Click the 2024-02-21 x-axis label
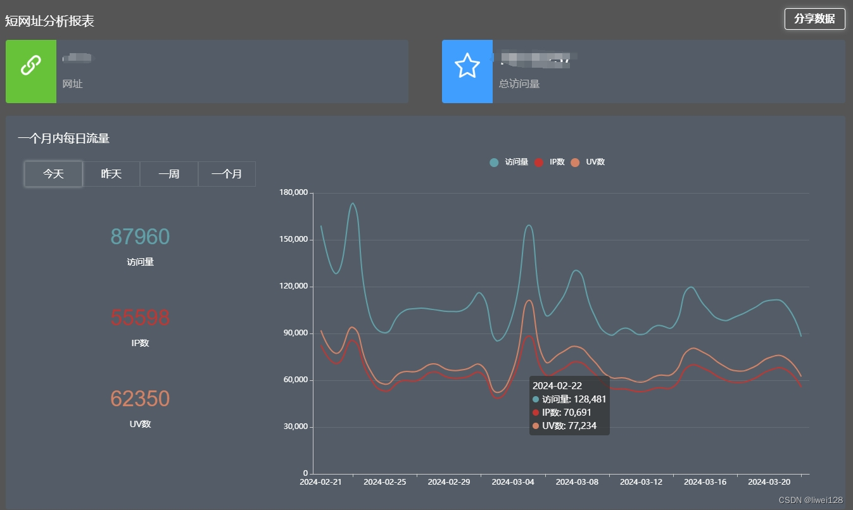Screen dimensions: 853x510 coord(320,482)
